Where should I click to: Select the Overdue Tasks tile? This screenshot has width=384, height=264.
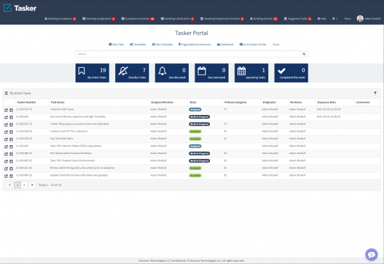132,73
